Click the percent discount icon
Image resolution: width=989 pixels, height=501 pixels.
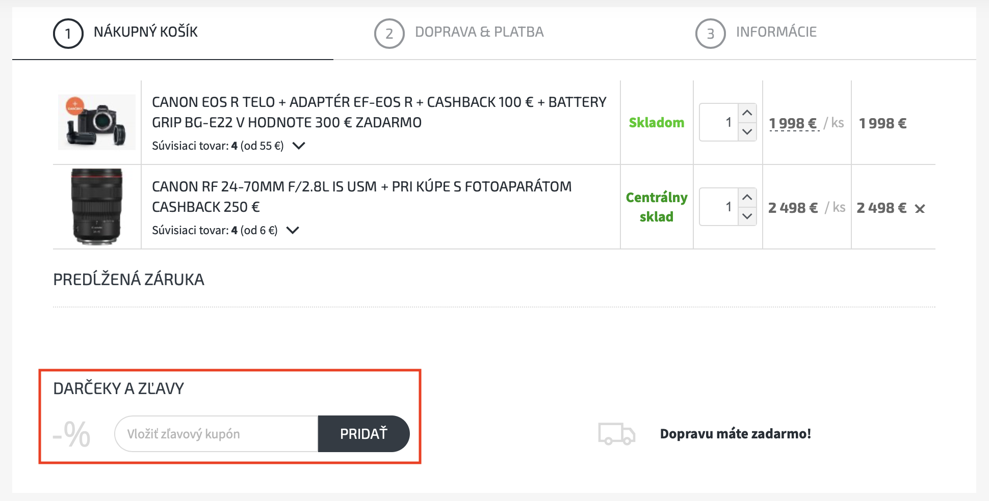coord(72,434)
